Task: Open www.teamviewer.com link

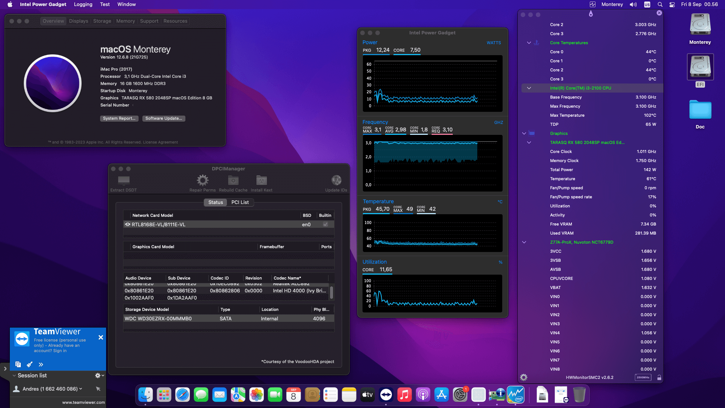Action: 83,403
